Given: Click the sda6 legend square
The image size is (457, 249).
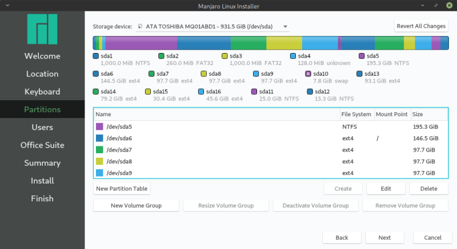Looking at the screenshot, I should click(x=95, y=74).
